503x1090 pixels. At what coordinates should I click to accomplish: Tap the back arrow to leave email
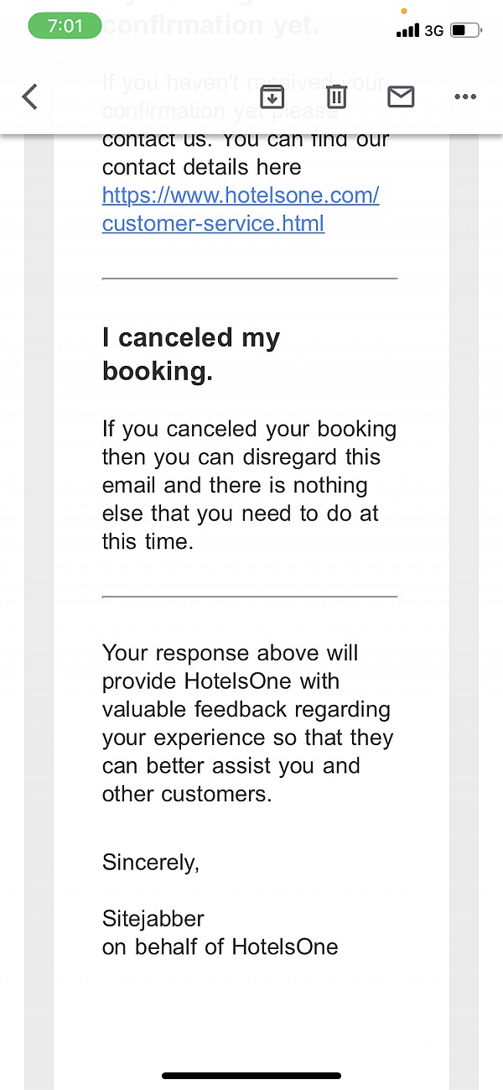(30, 96)
